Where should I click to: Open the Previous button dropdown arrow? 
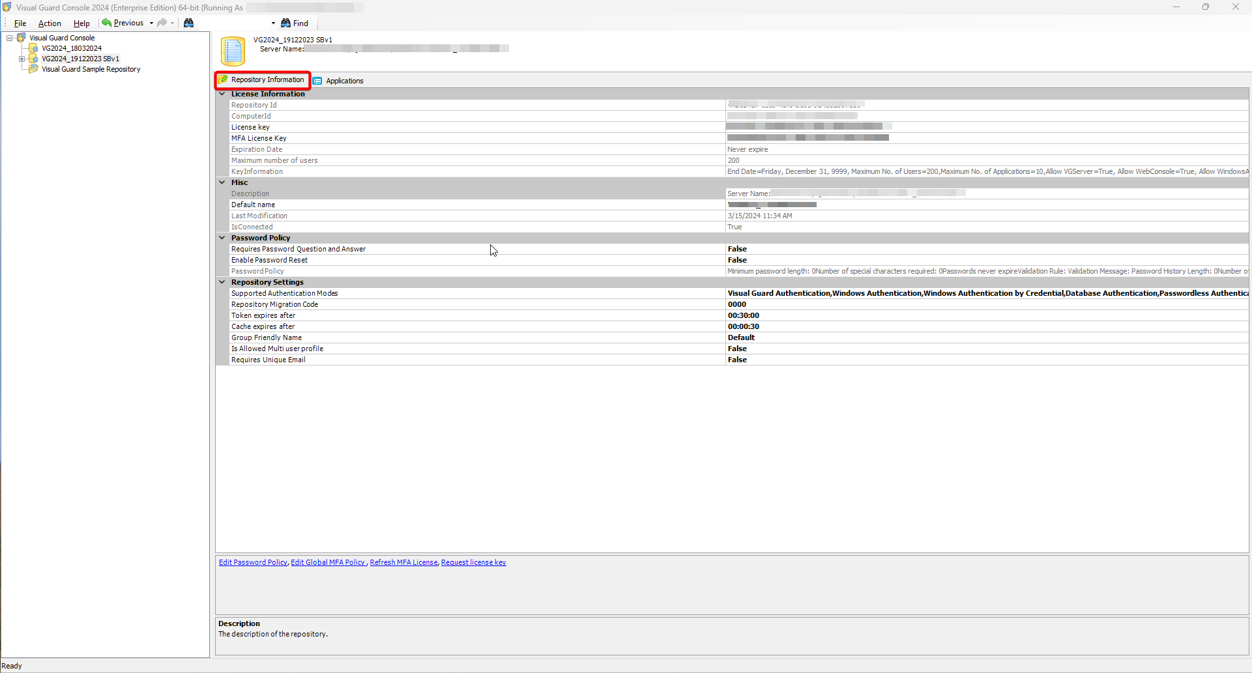click(151, 23)
